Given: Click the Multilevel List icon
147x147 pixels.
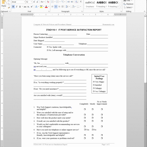Looking at the screenshot, I should point(62,2).
